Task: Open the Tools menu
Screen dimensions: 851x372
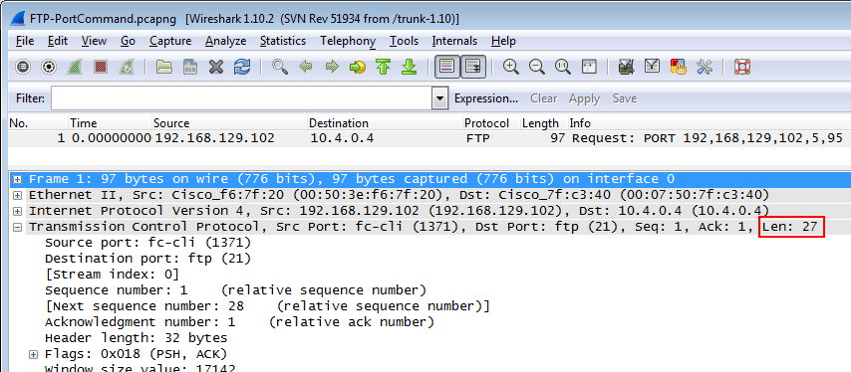Action: pyautogui.click(x=405, y=41)
